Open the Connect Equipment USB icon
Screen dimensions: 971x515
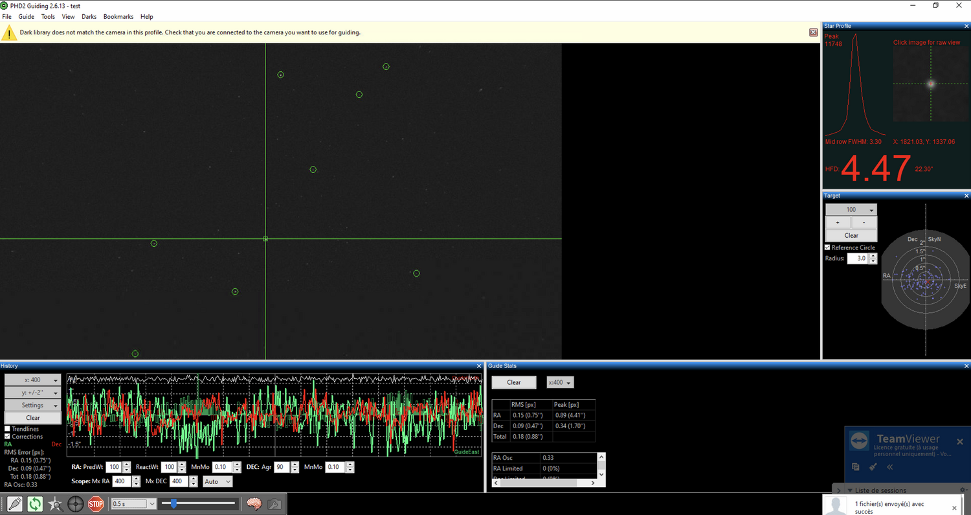[15, 504]
